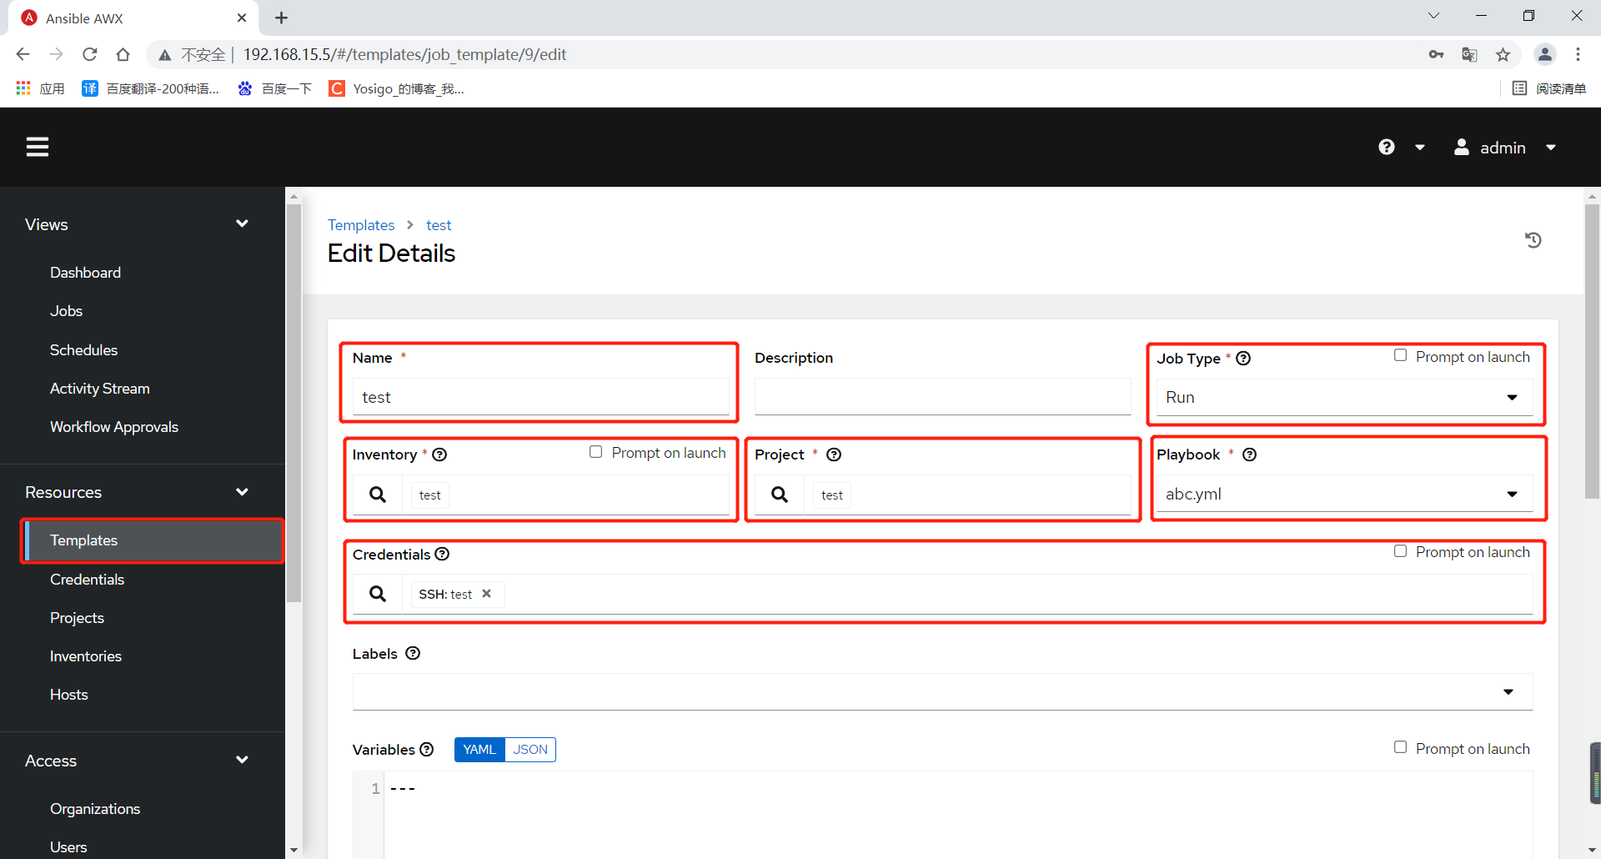Switch variables editor to JSON

tap(530, 749)
